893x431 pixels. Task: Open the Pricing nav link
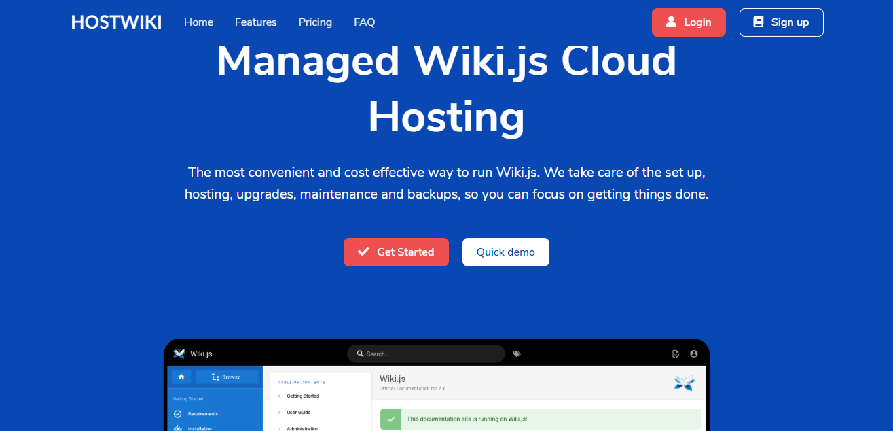pyautogui.click(x=315, y=22)
